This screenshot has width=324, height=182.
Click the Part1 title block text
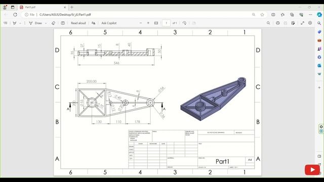click(222, 161)
